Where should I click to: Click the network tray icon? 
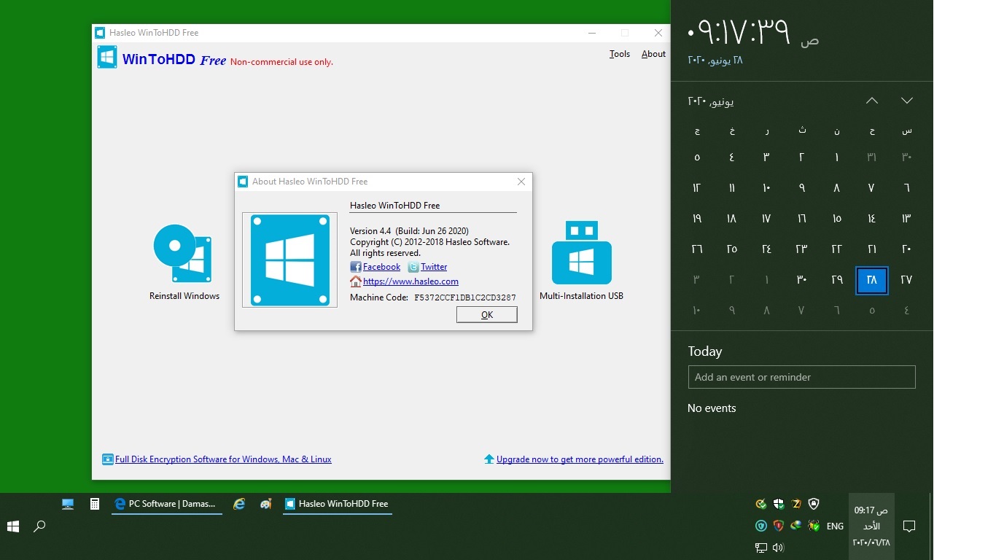click(x=761, y=548)
